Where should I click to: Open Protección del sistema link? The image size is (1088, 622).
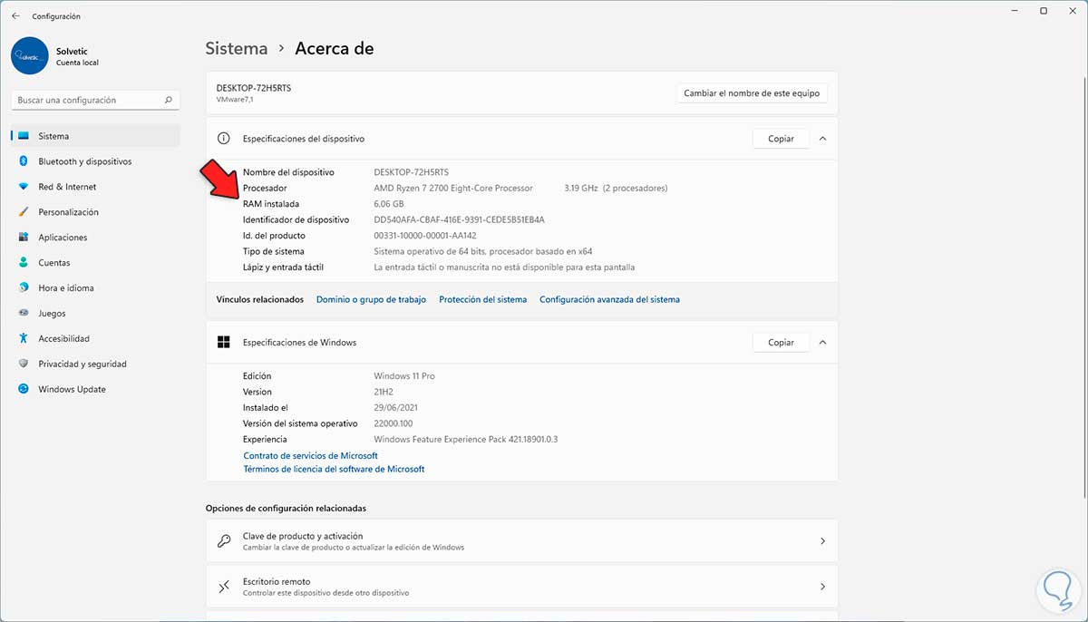(x=482, y=299)
